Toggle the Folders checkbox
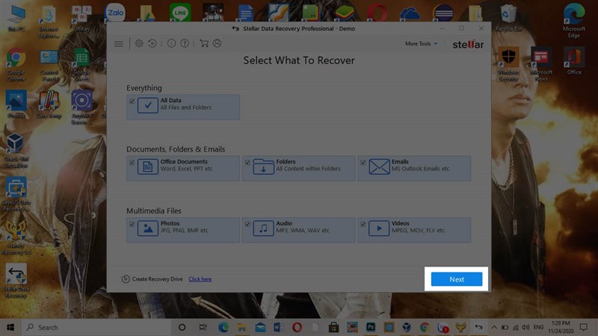The width and height of the screenshot is (598, 336). [247, 163]
